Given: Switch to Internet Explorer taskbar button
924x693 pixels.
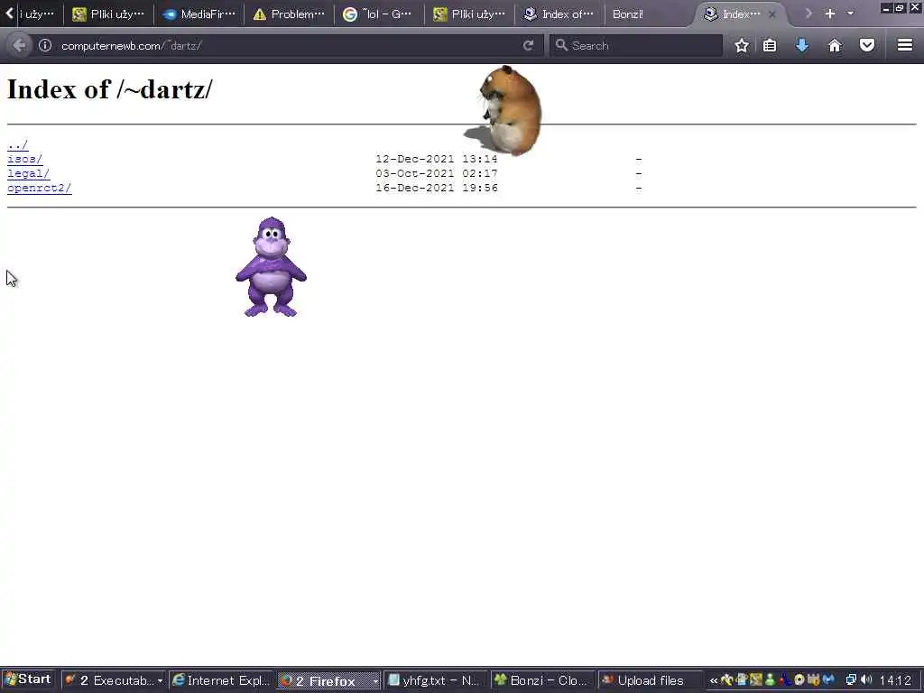Looking at the screenshot, I should (222, 680).
